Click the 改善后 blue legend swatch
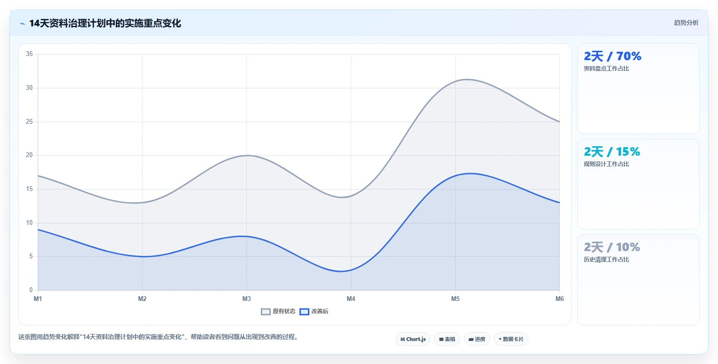This screenshot has height=364, width=718. pyautogui.click(x=305, y=311)
